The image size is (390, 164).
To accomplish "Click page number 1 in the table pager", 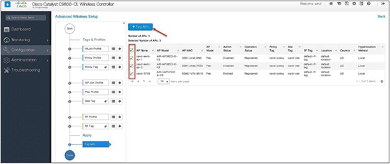I will [144, 81].
